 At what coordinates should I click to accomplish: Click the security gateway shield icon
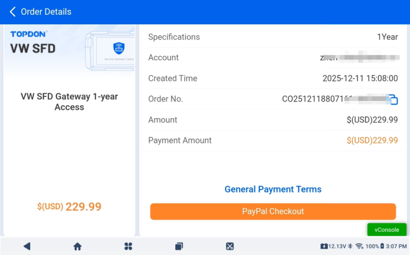pyautogui.click(x=119, y=48)
